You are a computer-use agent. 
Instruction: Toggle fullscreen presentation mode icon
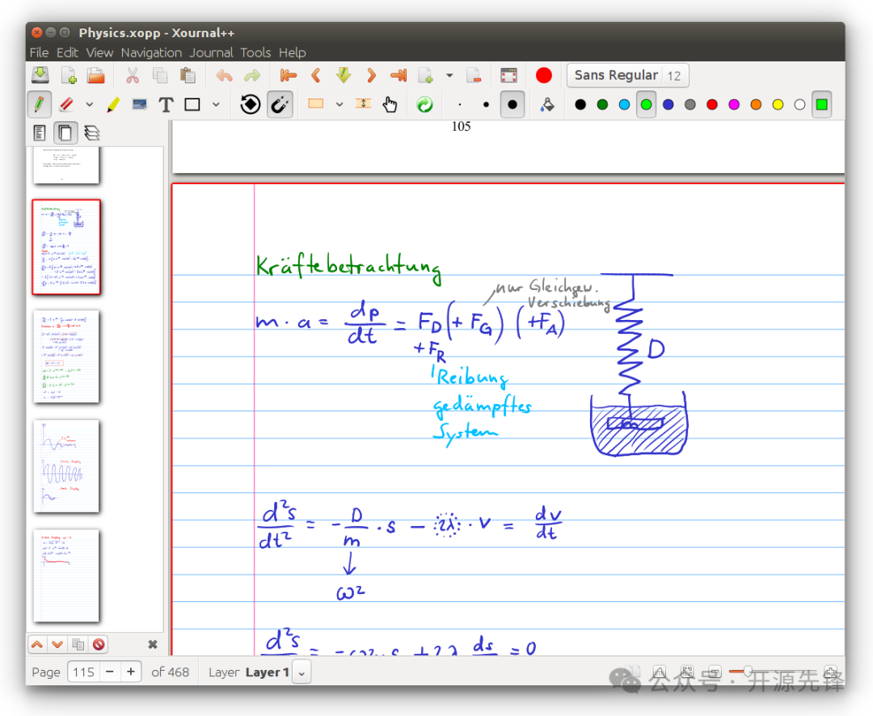click(x=509, y=75)
